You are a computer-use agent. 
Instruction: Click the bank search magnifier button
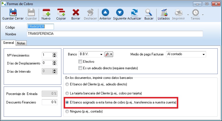coord(109,54)
